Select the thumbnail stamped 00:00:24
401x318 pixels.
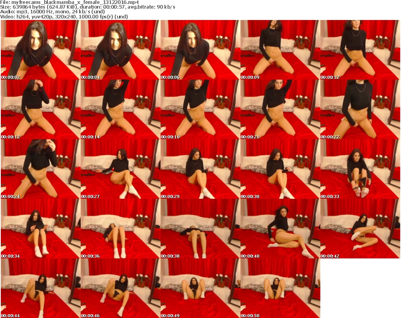(x=41, y=169)
